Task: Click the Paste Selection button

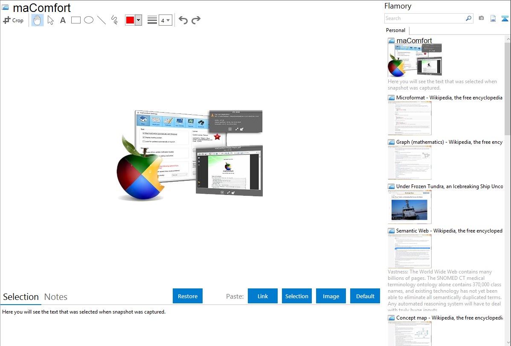Action: coord(297,296)
